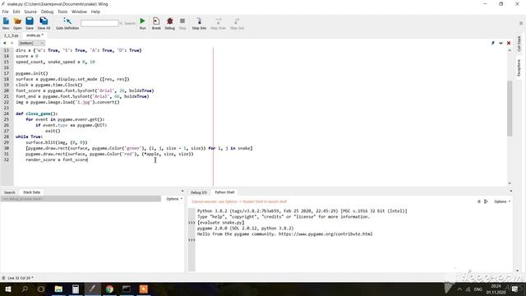Open the Exceptions vertical side tab
The image size is (526, 296).
519,67
